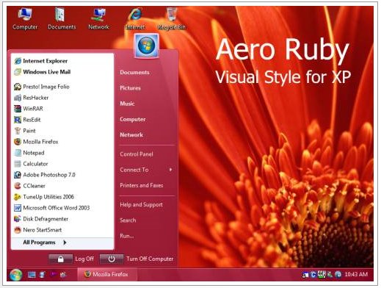Click the Windows Live Mail icon
The width and height of the screenshot is (381, 288).
pyautogui.click(x=18, y=72)
